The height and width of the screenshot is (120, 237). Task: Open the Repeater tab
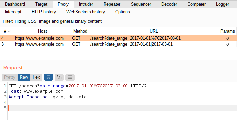pos(112,4)
